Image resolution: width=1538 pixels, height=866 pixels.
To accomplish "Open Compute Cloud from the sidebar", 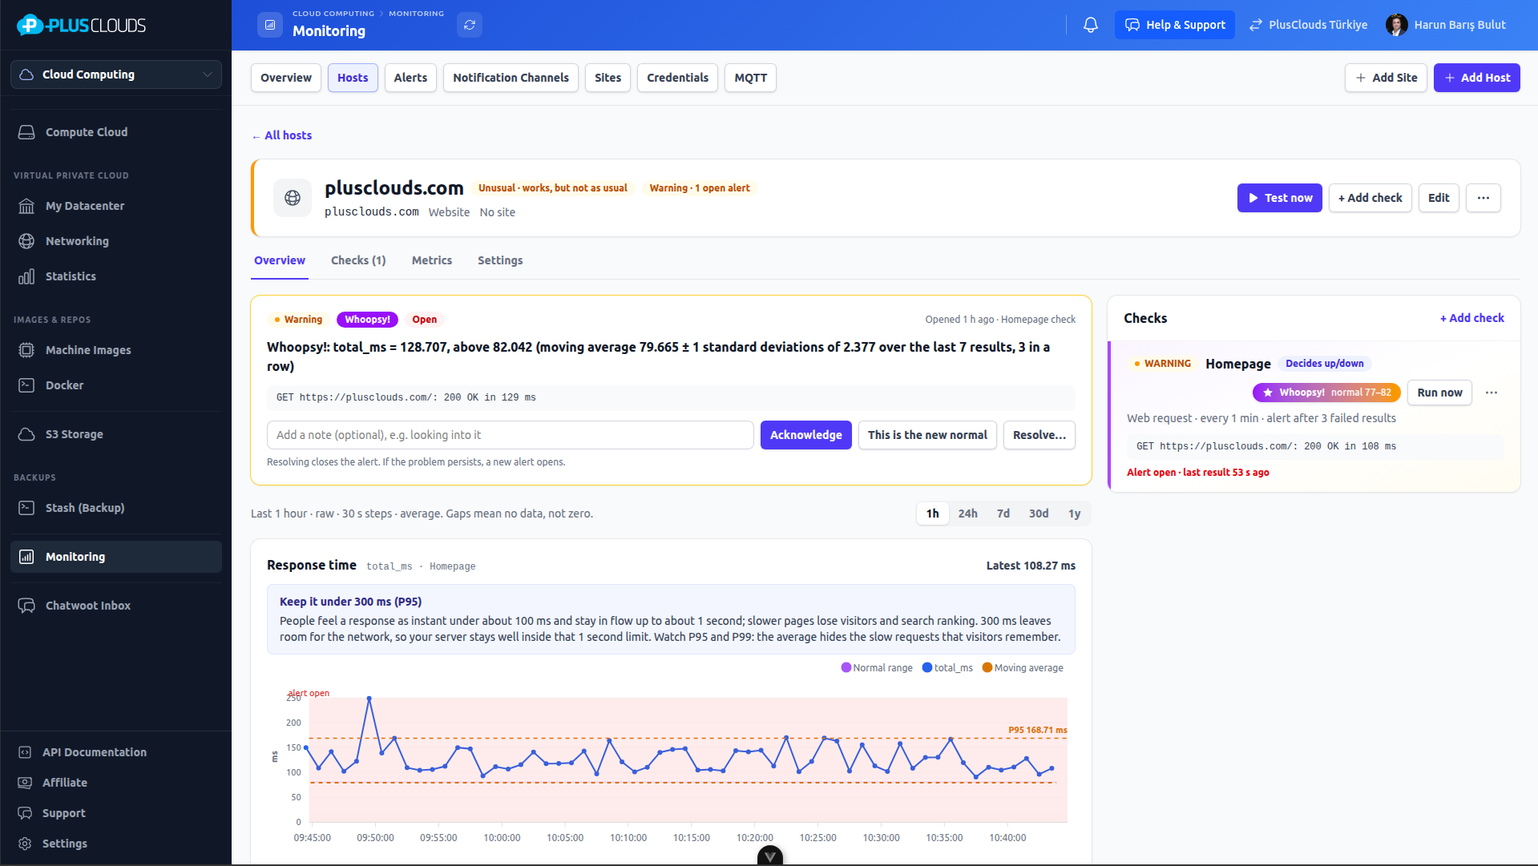I will tap(116, 132).
